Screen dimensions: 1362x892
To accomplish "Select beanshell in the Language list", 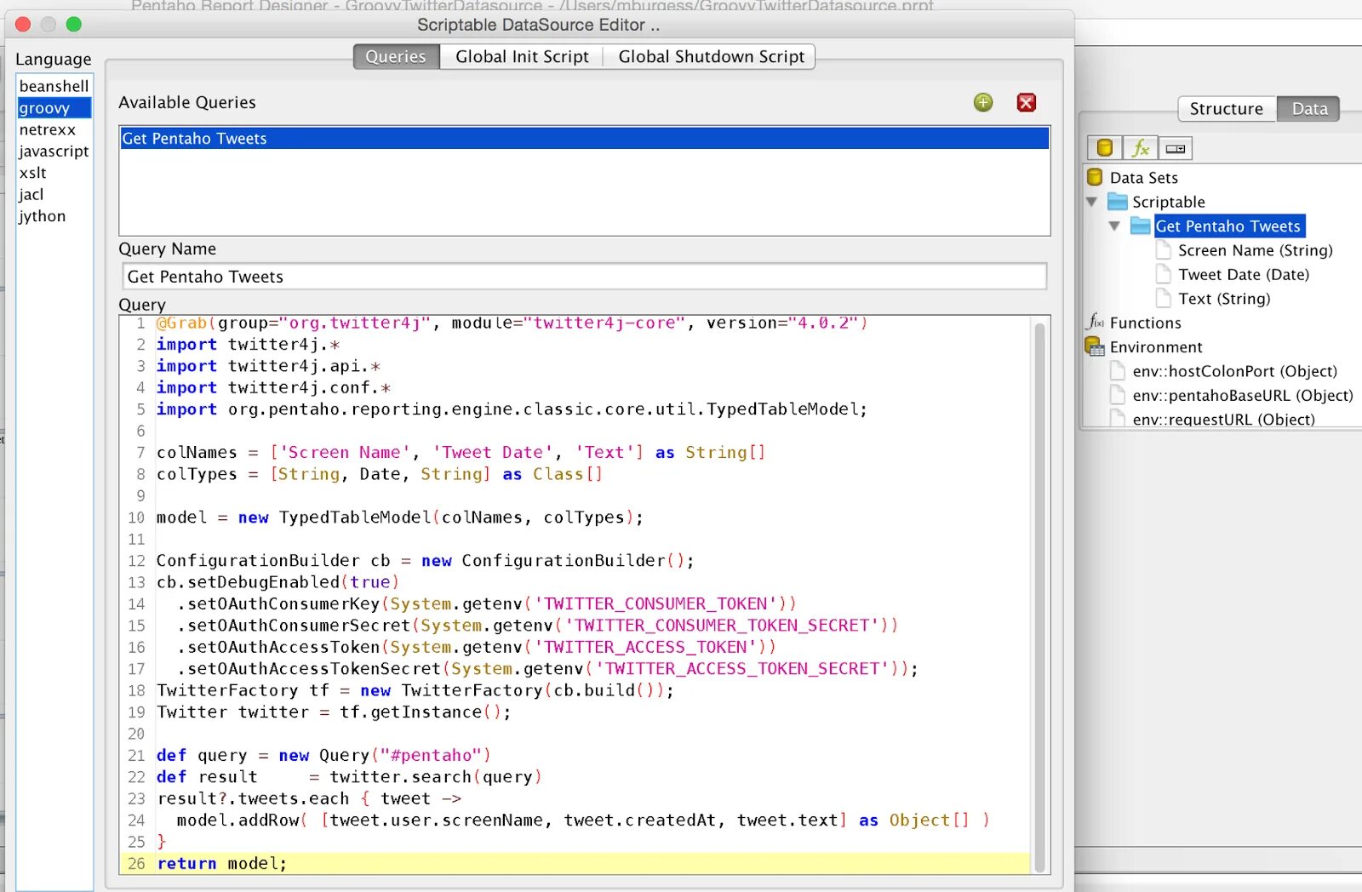I will [54, 86].
